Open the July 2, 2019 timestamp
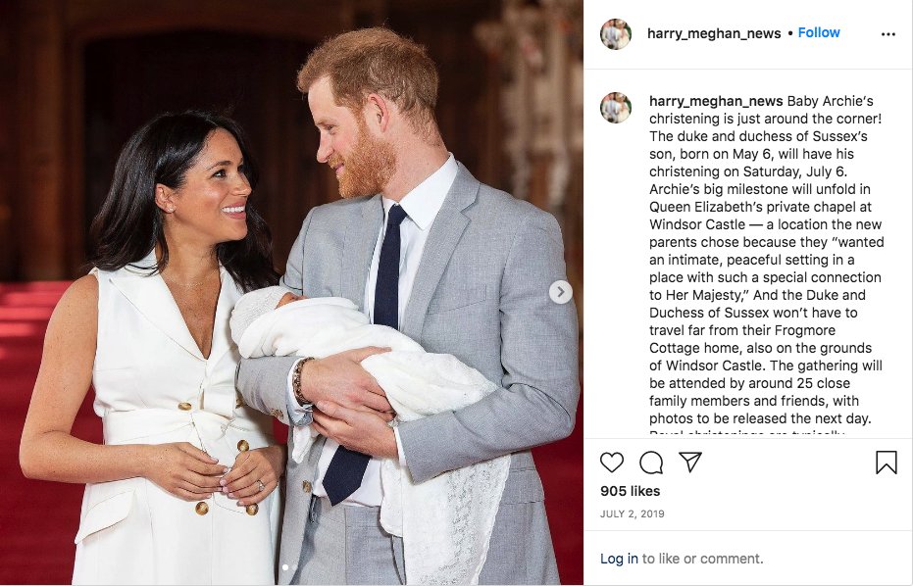Viewport: 913px width, 586px height. [x=632, y=513]
